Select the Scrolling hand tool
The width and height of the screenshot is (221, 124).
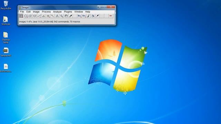pos(66,16)
